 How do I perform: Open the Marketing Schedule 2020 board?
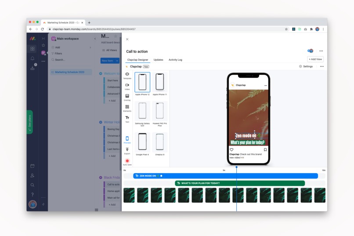[71, 72]
